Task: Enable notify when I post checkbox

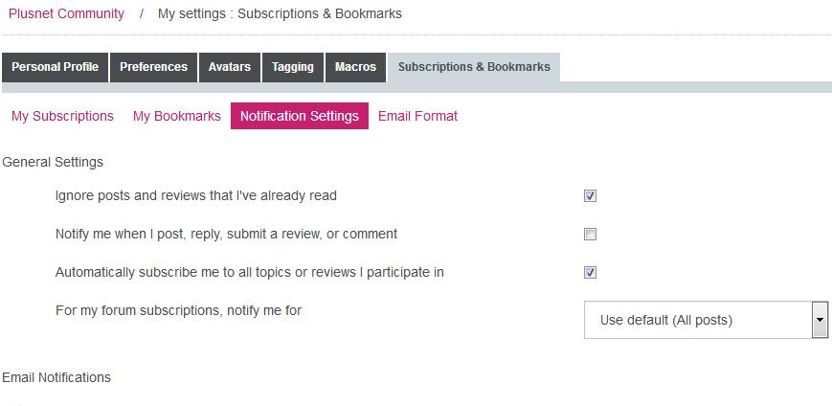Action: tap(591, 235)
